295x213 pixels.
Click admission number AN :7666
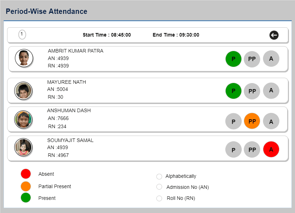pos(58,119)
